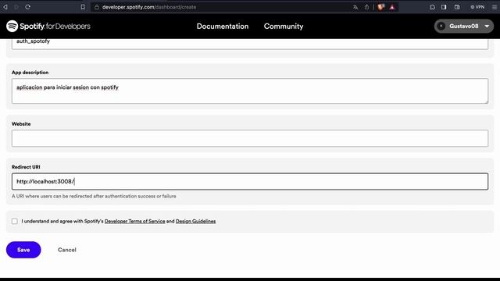The height and width of the screenshot is (281, 500).
Task: Click the 'App description' label
Action: click(x=30, y=73)
